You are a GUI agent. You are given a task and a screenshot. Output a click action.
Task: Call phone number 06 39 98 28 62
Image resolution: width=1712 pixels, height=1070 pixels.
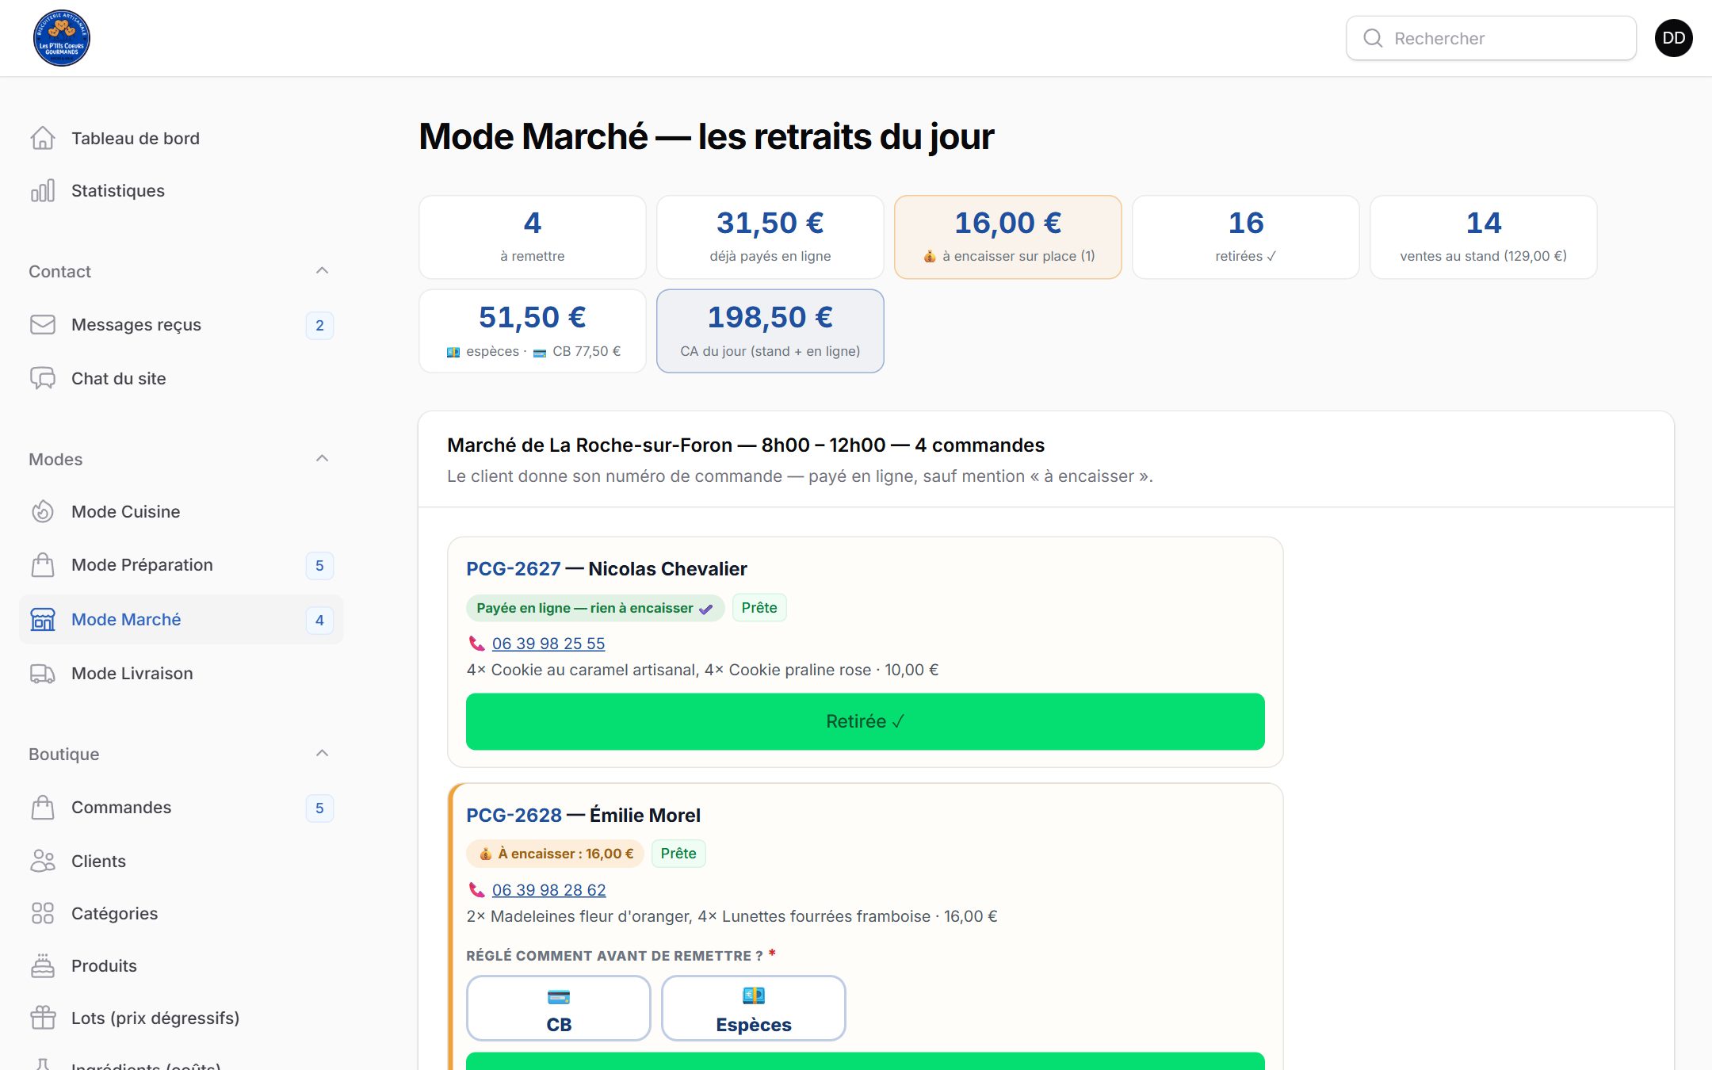coord(549,890)
